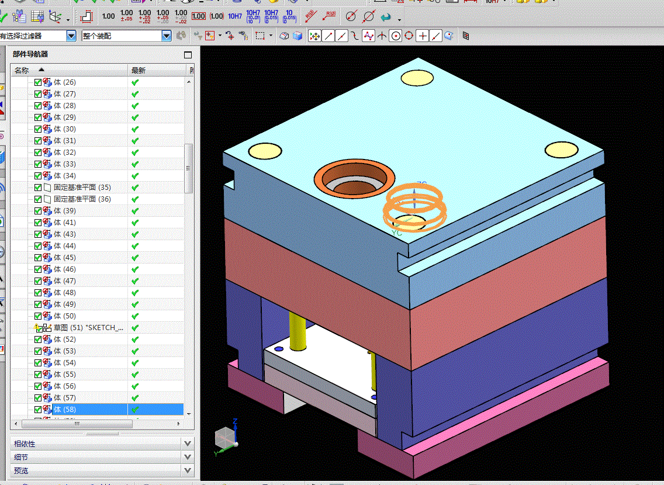Viewport: 664px width, 485px height.
Task: Click the 最新 column header
Action: [139, 70]
